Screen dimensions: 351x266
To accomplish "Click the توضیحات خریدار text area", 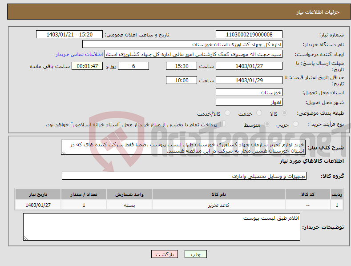I will (161, 227).
